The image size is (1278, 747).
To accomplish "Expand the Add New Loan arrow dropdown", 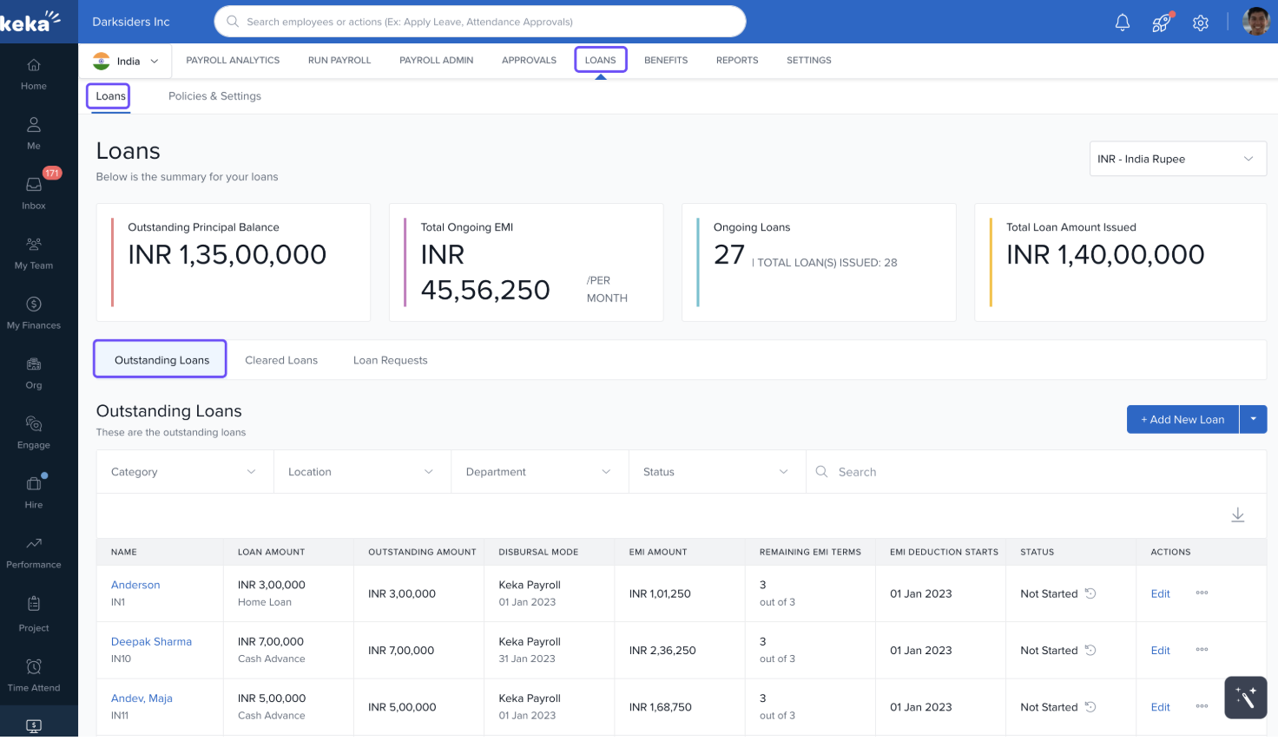I will (1253, 419).
